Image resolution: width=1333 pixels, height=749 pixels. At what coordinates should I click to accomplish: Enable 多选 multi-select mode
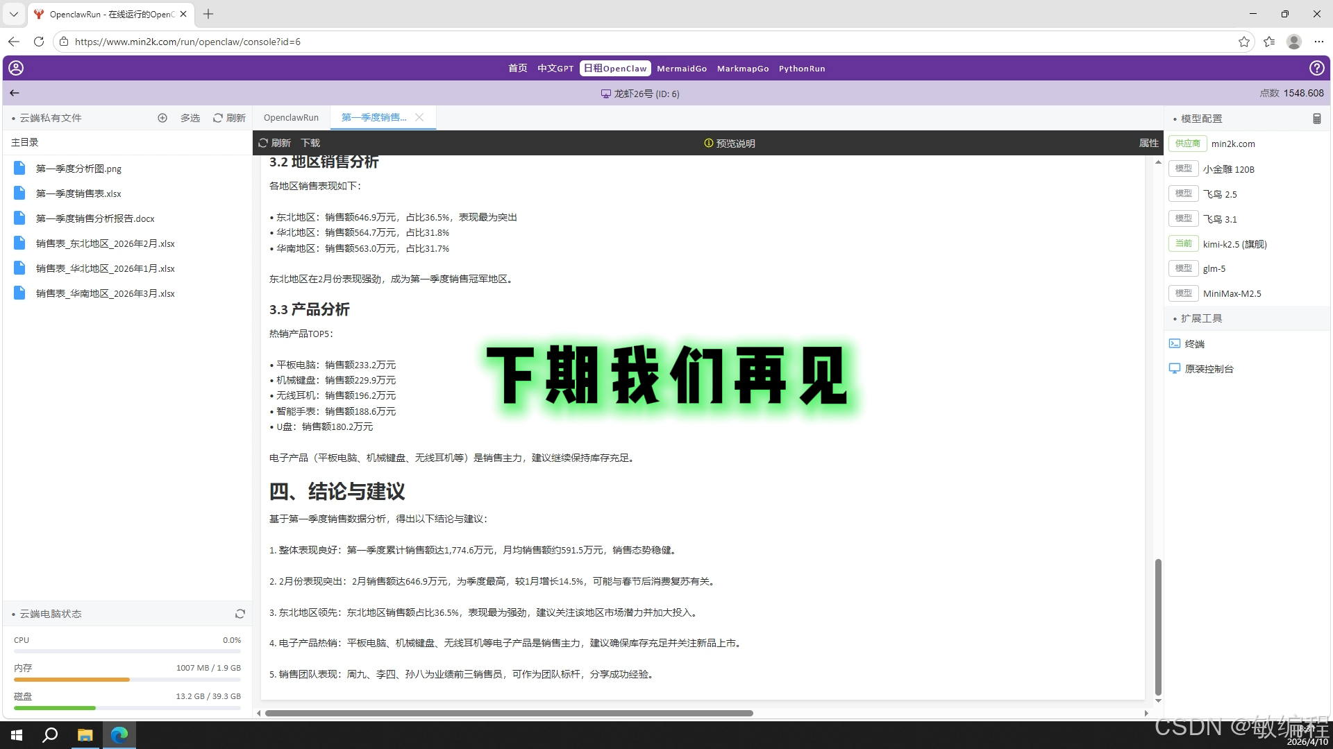190,118
